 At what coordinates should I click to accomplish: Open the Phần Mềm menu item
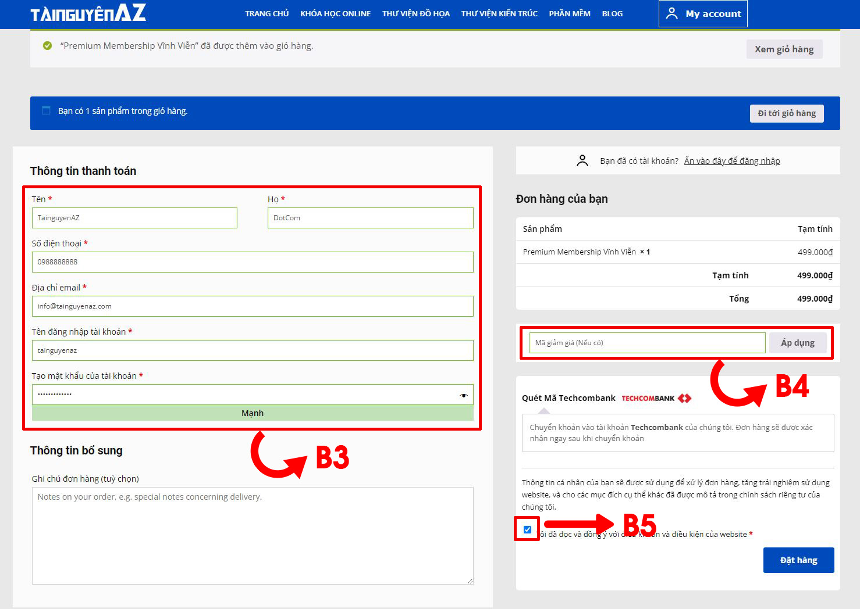click(x=569, y=13)
